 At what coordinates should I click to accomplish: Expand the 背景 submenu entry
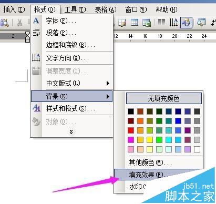[72, 96]
